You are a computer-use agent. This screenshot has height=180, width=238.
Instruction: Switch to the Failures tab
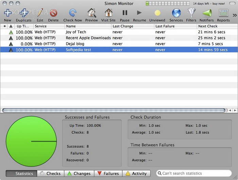click(x=108, y=174)
